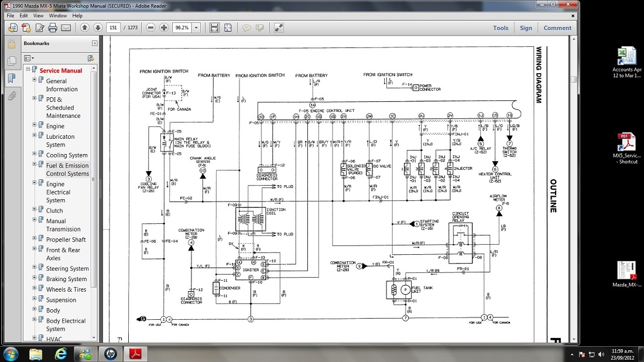This screenshot has height=362, width=644.
Task: Select the Accounts Apr 12 to Mar 1 desktop file
Action: coord(627,63)
